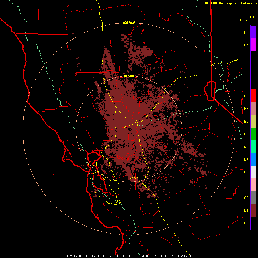
Task: Click the purple RF legend color swatch
Action: [x=253, y=32]
